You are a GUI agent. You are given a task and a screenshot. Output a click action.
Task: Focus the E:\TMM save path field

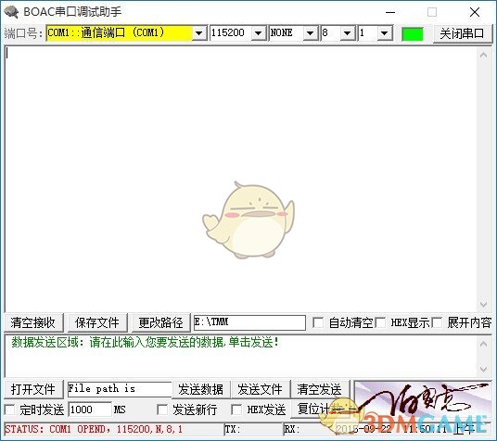[x=249, y=322]
